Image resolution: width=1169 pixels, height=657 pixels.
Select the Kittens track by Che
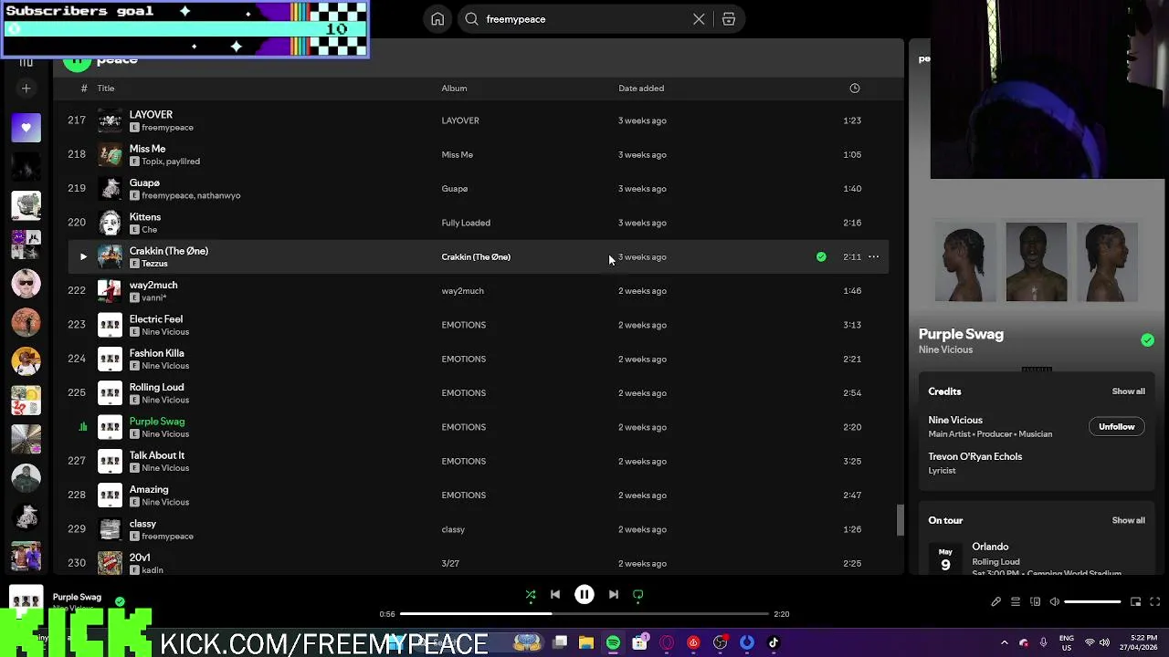[x=478, y=223]
